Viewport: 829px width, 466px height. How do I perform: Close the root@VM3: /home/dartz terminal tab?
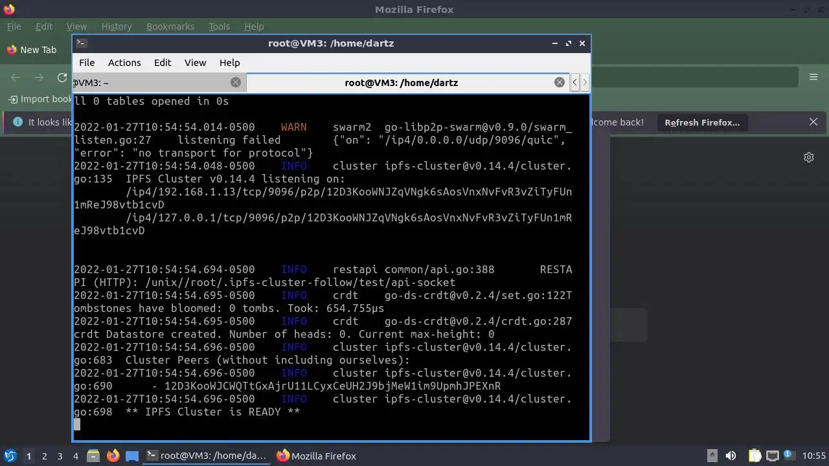click(x=560, y=82)
